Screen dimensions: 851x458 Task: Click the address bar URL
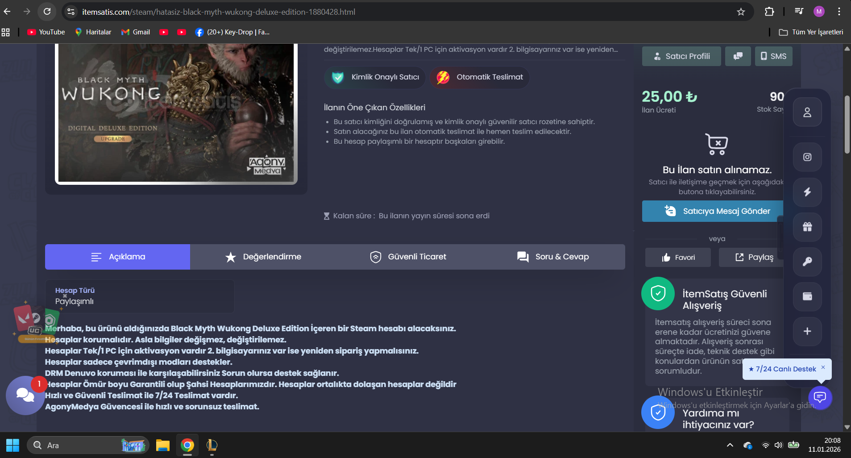tap(219, 12)
